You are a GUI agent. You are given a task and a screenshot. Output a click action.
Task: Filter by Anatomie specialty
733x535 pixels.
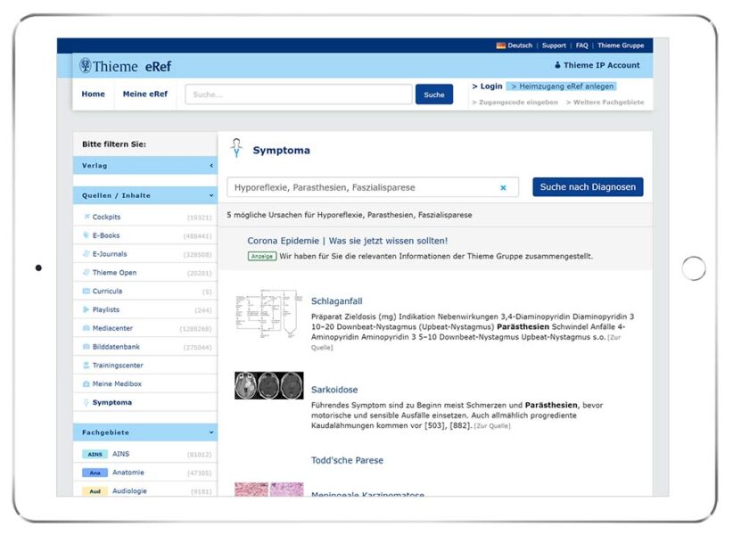pos(145,473)
